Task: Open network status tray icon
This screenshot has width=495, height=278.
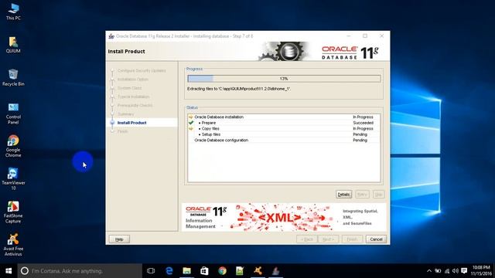Action: [447, 271]
